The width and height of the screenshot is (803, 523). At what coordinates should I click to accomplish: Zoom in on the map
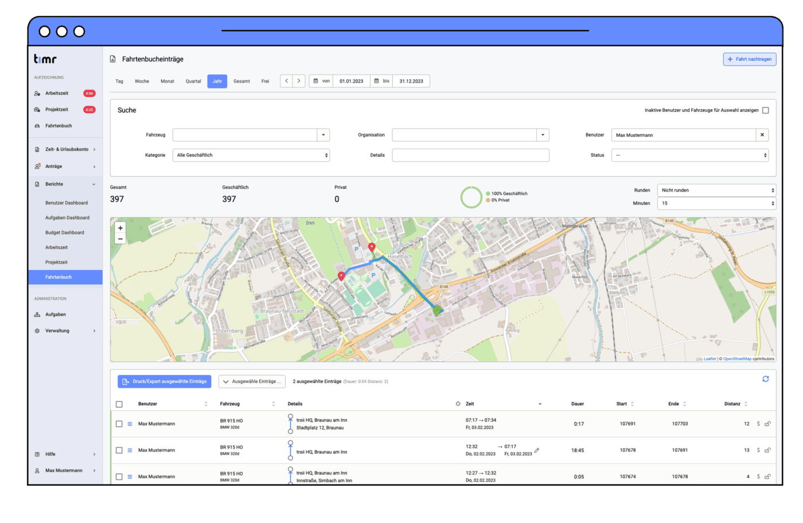[120, 228]
